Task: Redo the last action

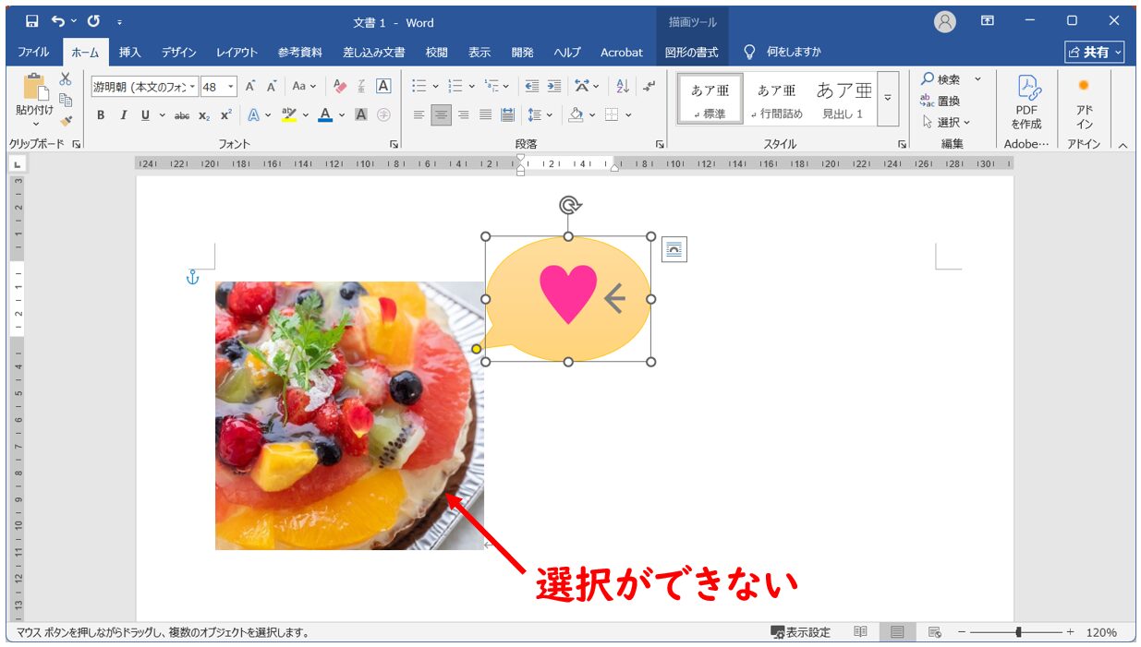Action: coord(93,21)
